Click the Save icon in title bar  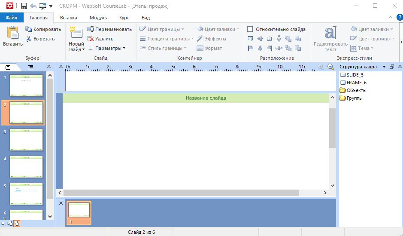24,6
